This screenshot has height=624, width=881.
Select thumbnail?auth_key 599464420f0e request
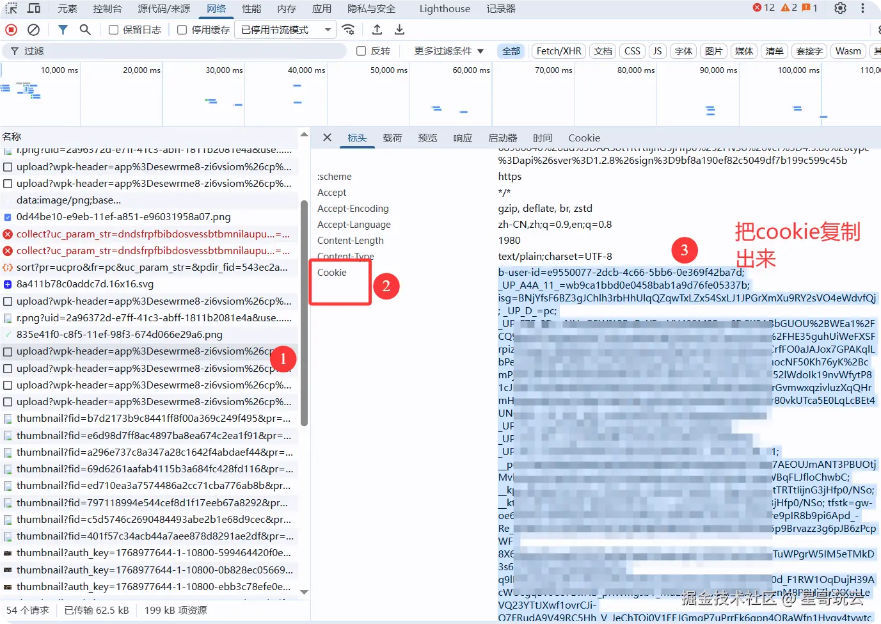pos(148,553)
